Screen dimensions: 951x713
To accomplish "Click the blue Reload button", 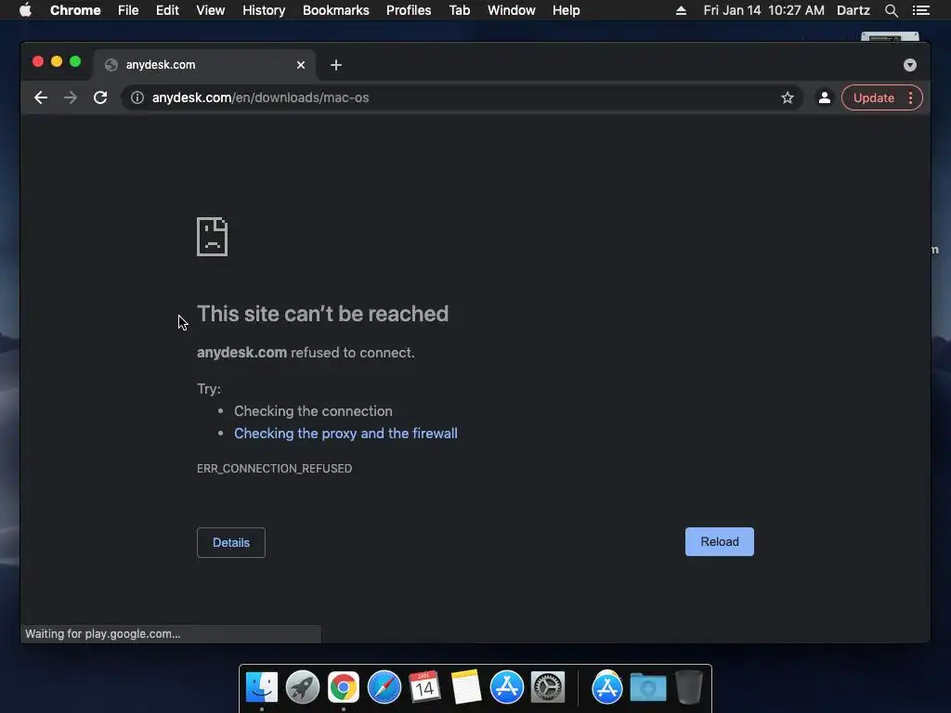I will tap(720, 541).
